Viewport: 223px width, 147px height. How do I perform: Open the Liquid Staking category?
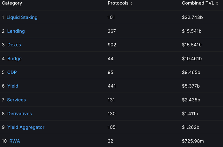click(x=22, y=17)
